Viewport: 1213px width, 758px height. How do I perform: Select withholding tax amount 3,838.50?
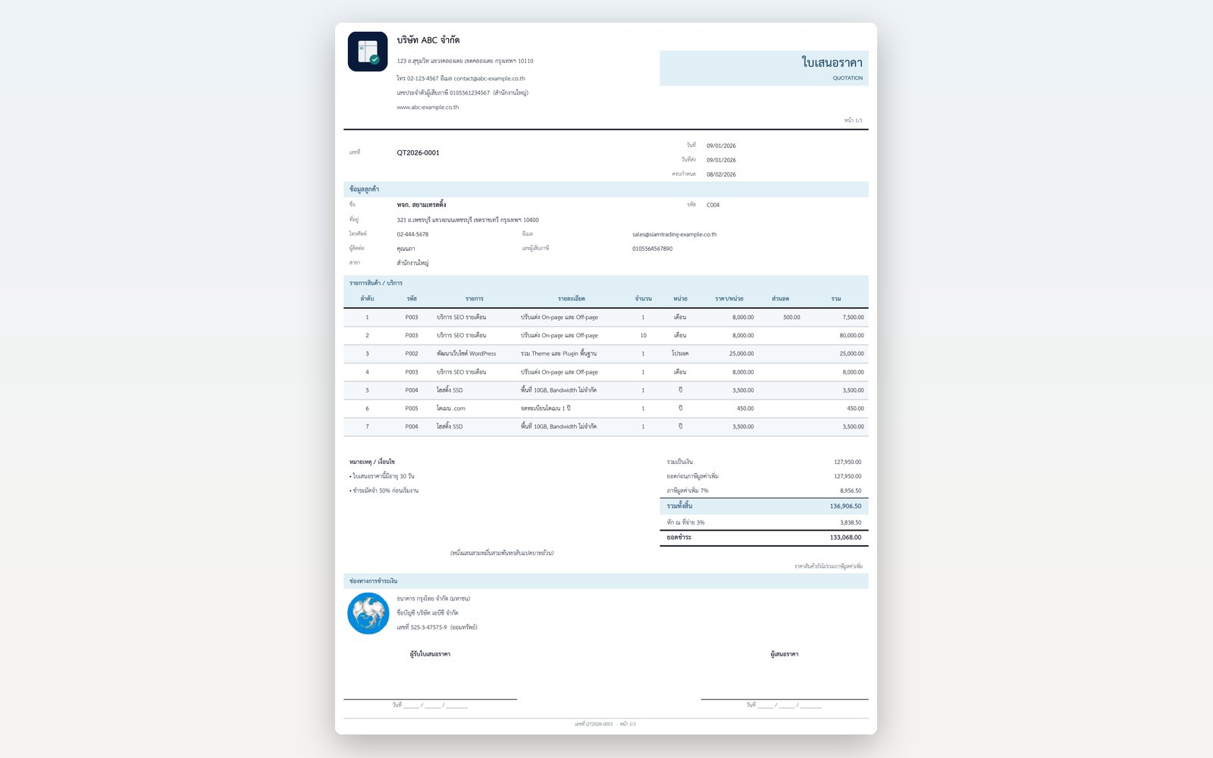[x=850, y=522]
